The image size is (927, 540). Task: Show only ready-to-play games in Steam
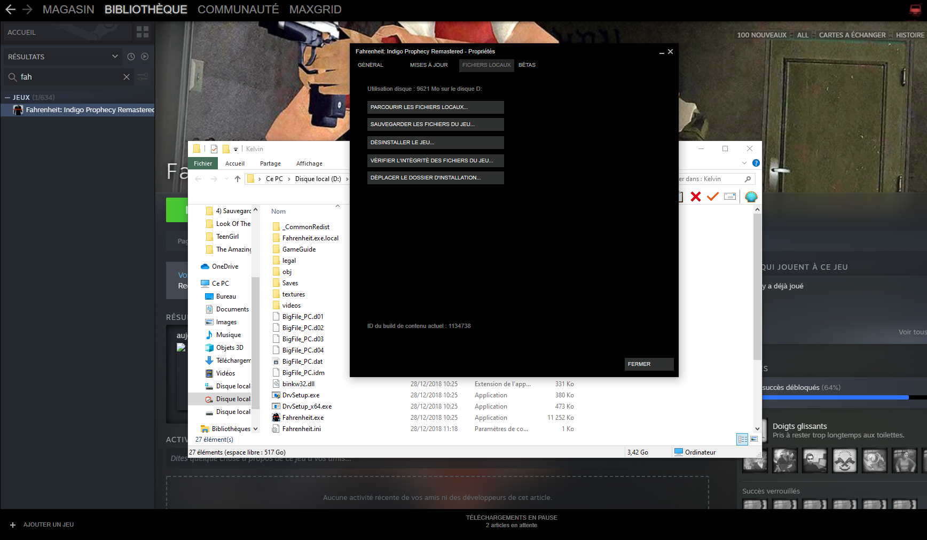(x=145, y=57)
